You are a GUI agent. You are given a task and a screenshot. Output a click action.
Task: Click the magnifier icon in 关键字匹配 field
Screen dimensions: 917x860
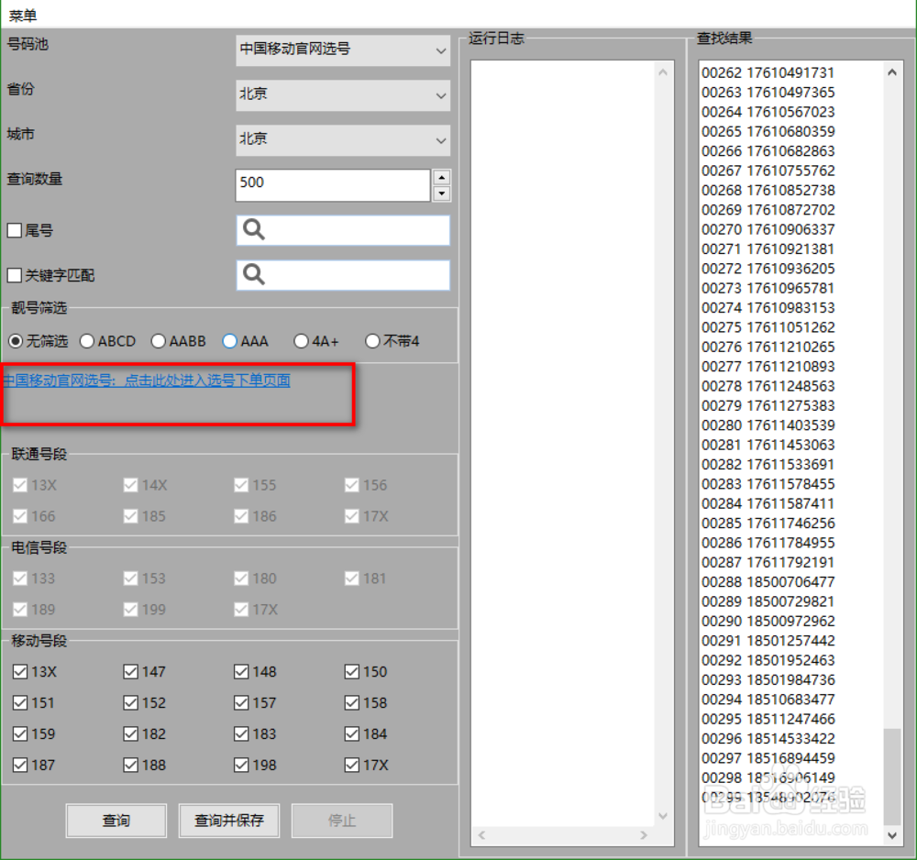pos(254,274)
